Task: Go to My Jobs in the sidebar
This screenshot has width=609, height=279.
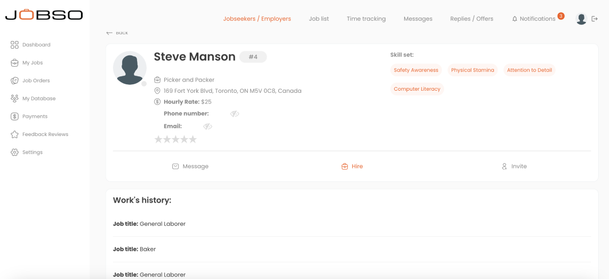Action: (33, 62)
